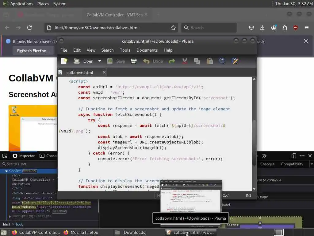Click the Paste clipboard icon in Pluma
314x236 pixels.
210,61
